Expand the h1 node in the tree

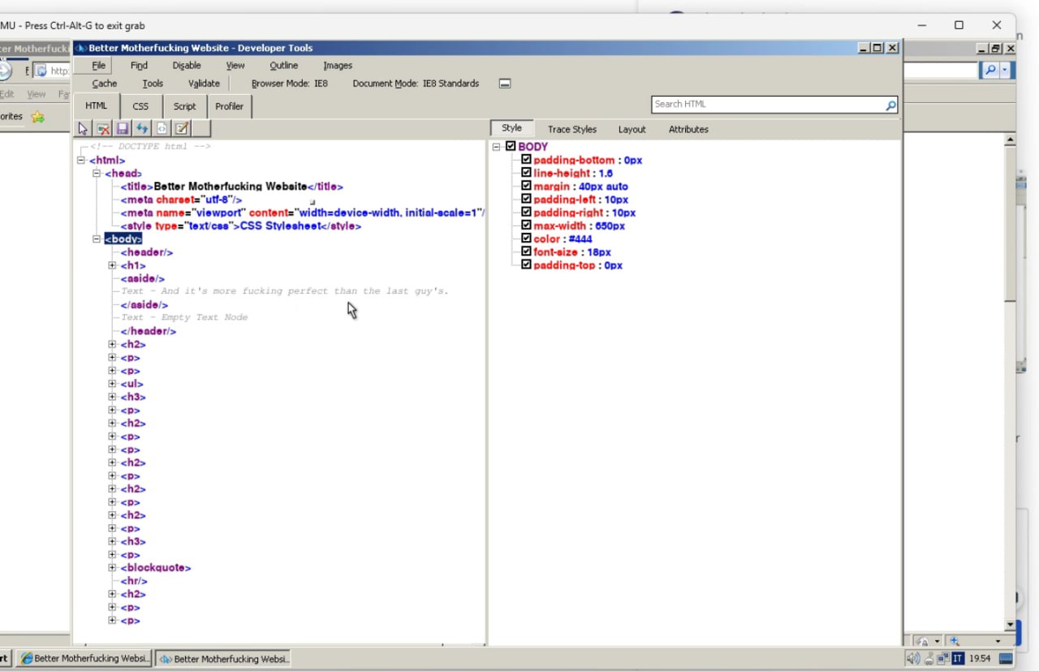(113, 265)
